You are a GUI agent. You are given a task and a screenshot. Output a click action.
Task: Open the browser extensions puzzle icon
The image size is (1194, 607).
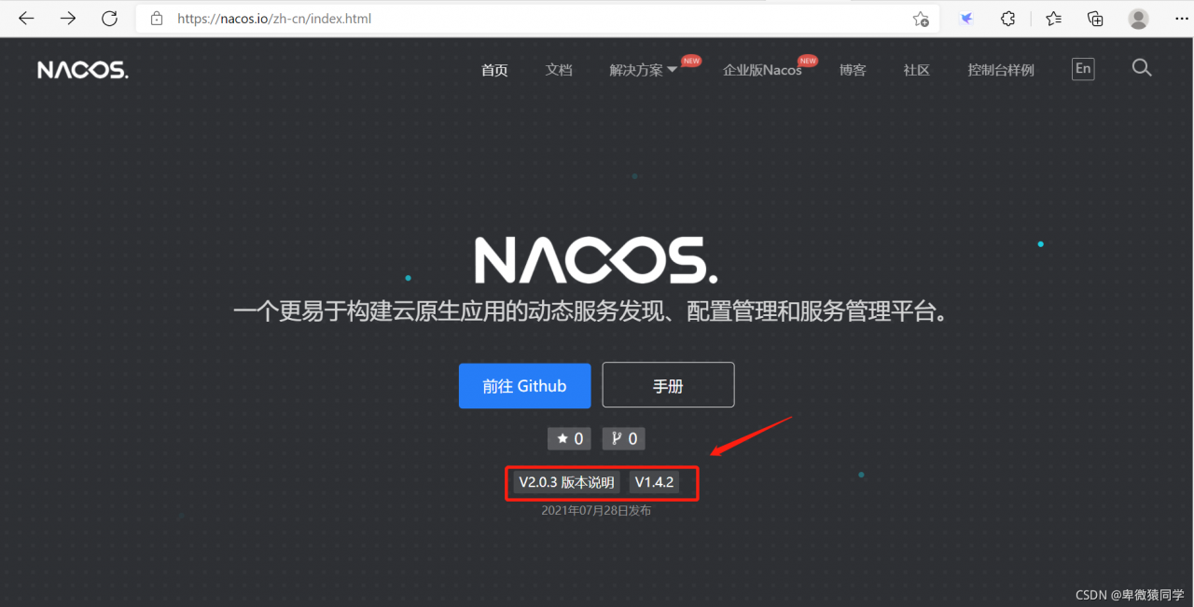[1008, 19]
